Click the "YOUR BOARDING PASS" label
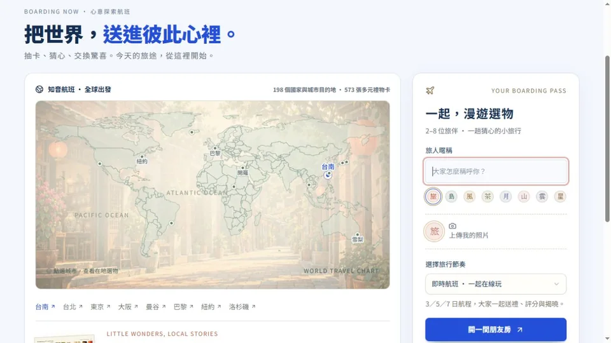The height and width of the screenshot is (343, 611). 528,91
